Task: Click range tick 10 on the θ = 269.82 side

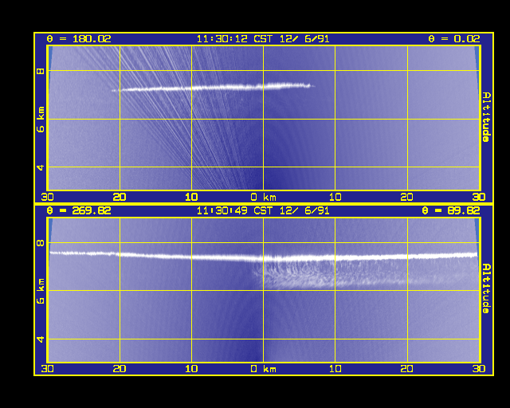Action: [x=191, y=369]
